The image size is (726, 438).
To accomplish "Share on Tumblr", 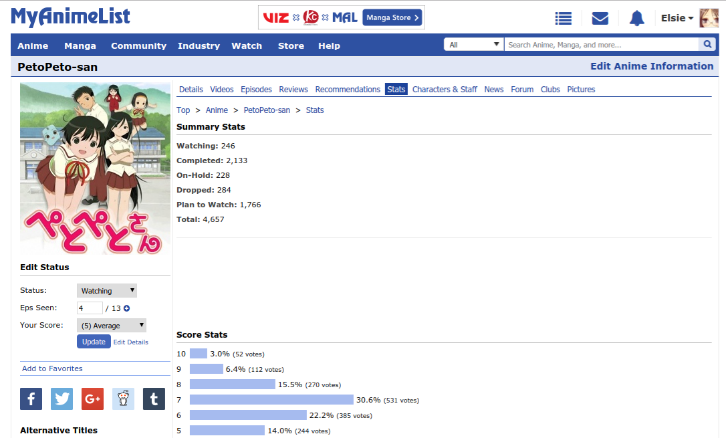I will pyautogui.click(x=154, y=399).
